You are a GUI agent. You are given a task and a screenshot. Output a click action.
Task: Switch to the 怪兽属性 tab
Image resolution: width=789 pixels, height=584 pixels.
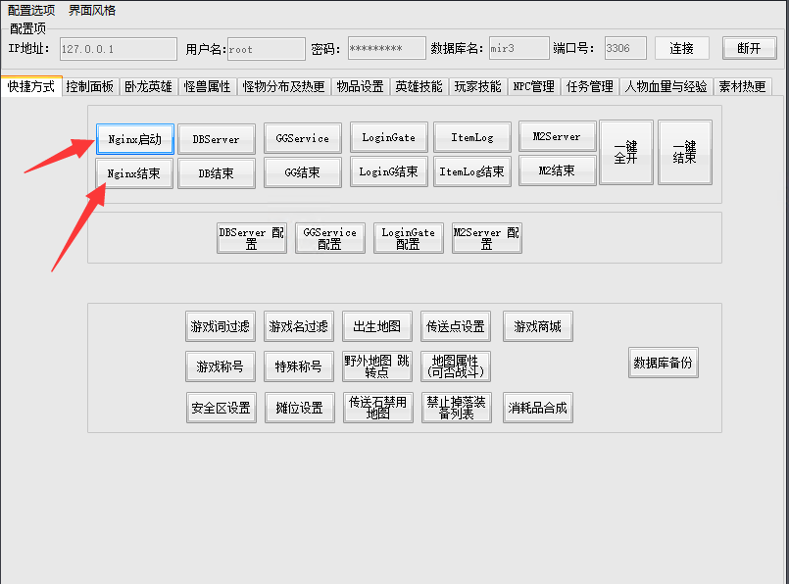point(207,86)
